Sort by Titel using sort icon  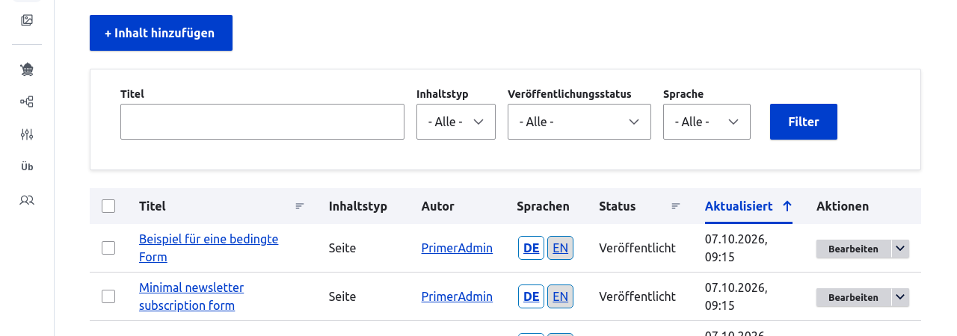(x=300, y=206)
